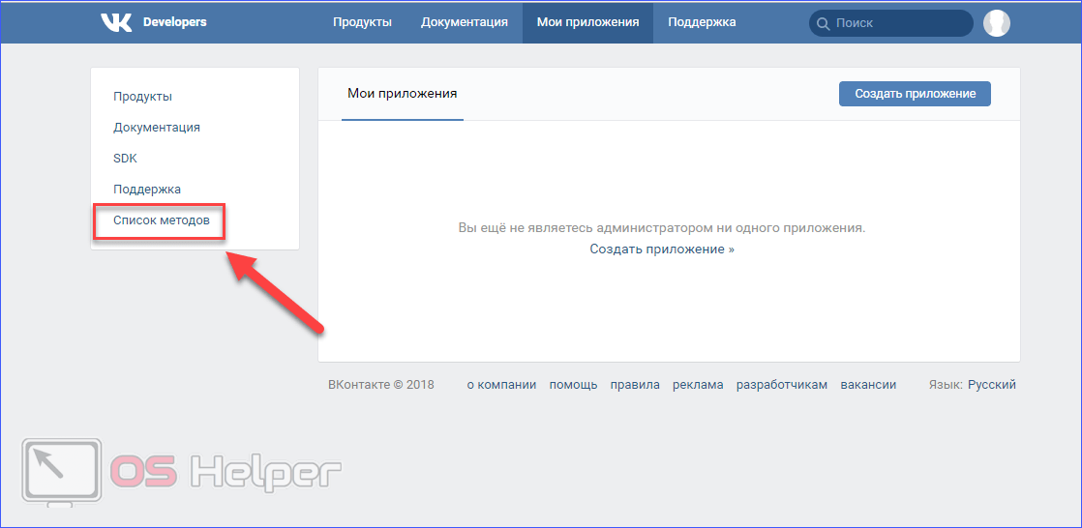Open the вакансии footer link
The image size is (1082, 528).
click(x=868, y=385)
